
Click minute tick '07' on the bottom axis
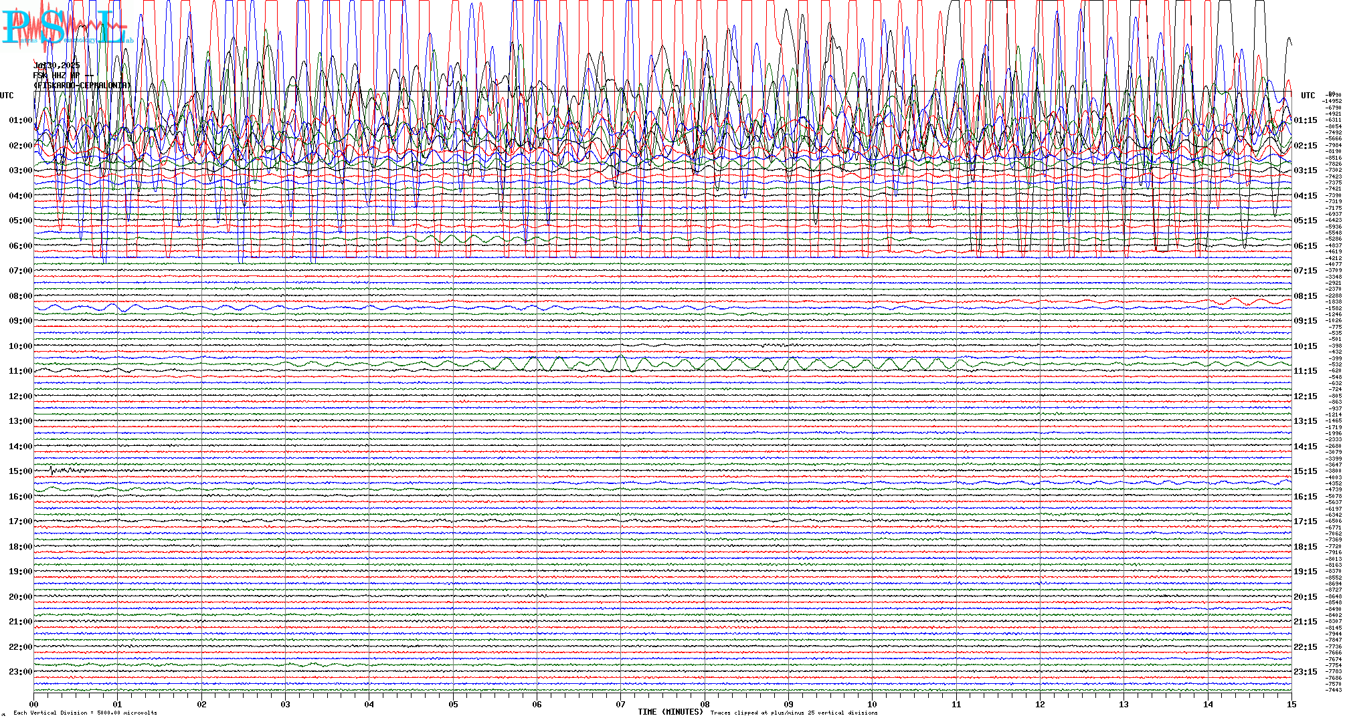pyautogui.click(x=621, y=704)
